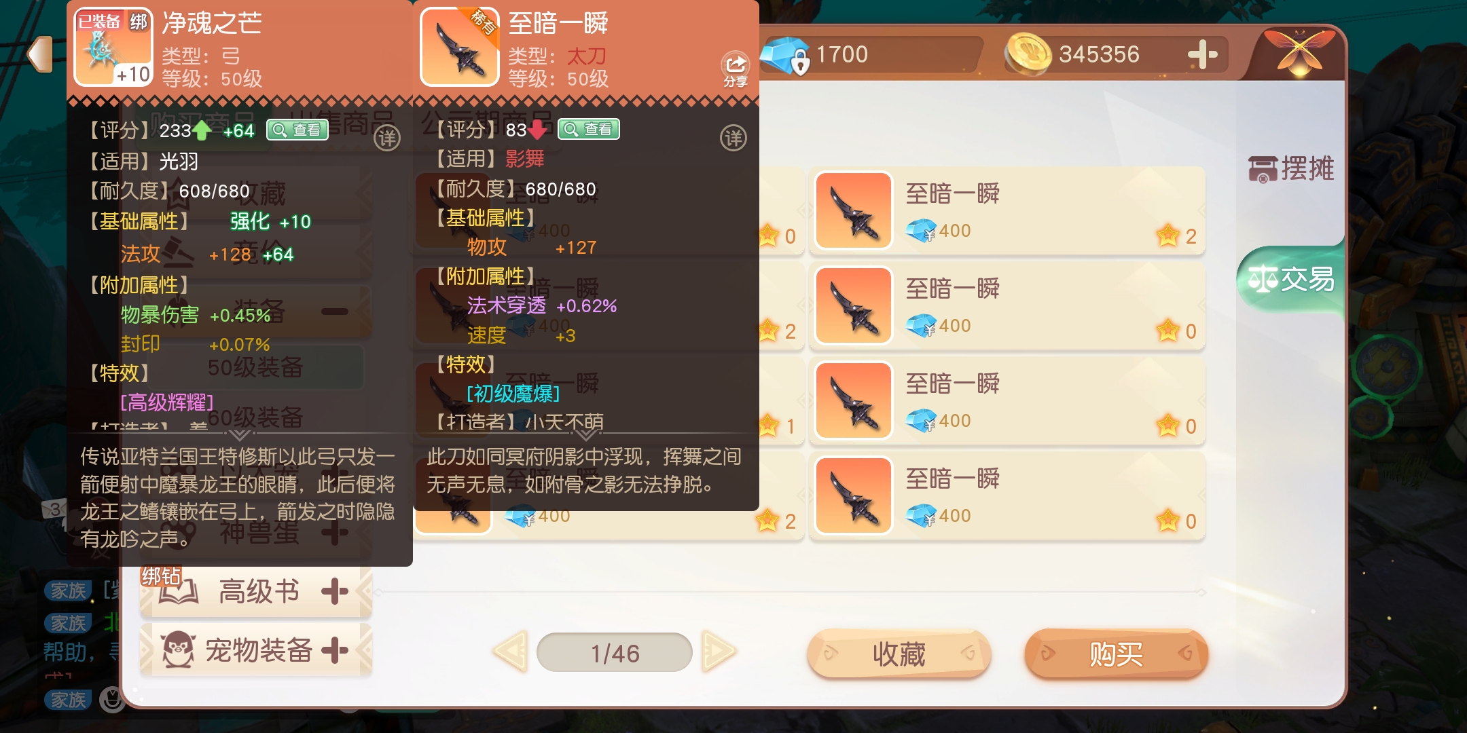1467x733 pixels.
Task: Go to next page arrow
Action: click(719, 652)
